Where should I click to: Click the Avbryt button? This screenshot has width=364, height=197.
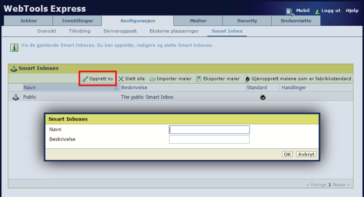click(306, 154)
